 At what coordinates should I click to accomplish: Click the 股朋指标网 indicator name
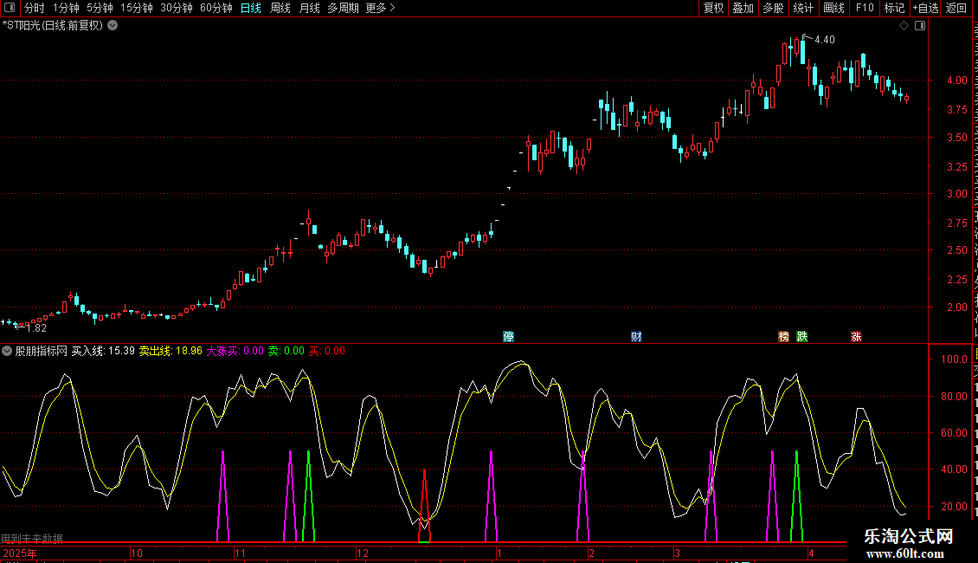42,351
